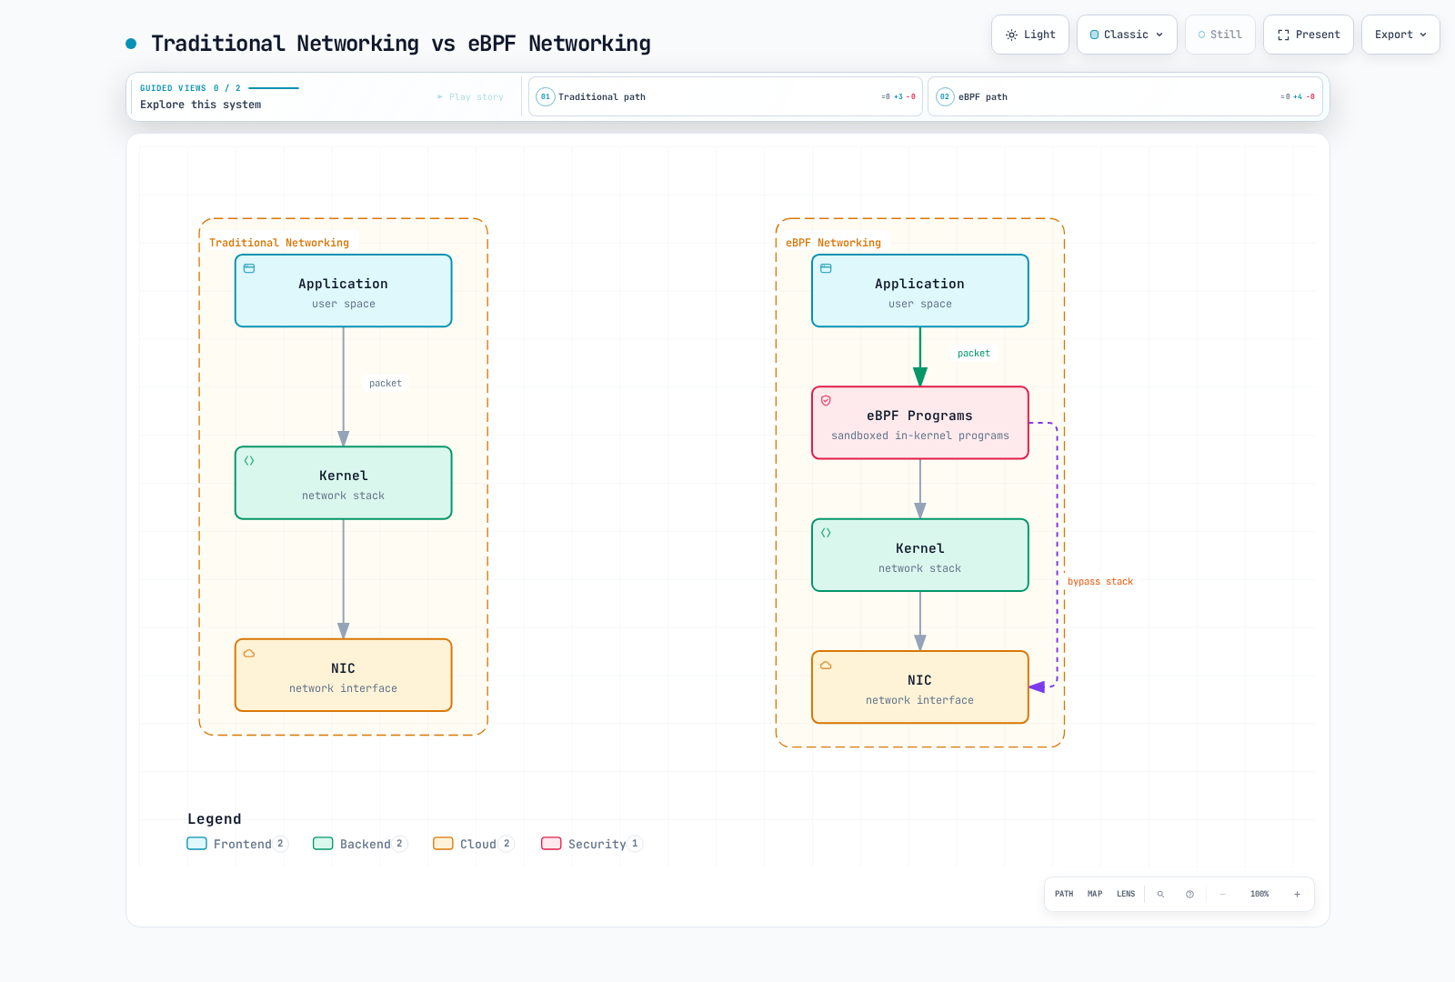Click Frontend legend color swatch
This screenshot has height=982, width=1455.
coord(196,843)
